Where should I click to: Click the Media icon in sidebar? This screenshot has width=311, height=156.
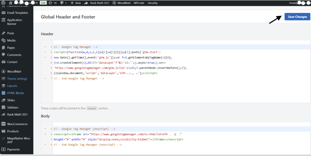point(3,40)
